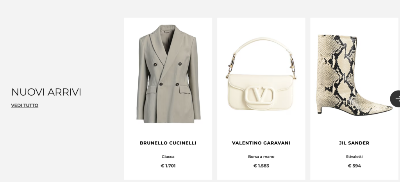Select the BRUNELLO CUCINELLI brand name
Screen dimensions: 400x182
click(x=168, y=143)
